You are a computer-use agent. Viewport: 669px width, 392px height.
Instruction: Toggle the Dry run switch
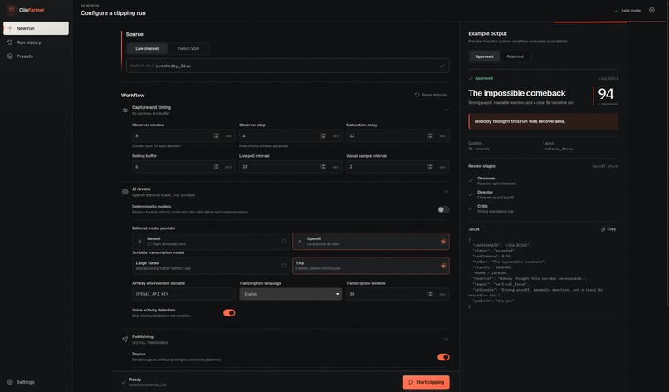[x=443, y=357]
